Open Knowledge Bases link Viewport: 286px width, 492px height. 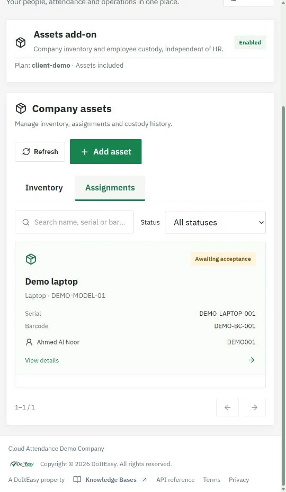[111, 479]
